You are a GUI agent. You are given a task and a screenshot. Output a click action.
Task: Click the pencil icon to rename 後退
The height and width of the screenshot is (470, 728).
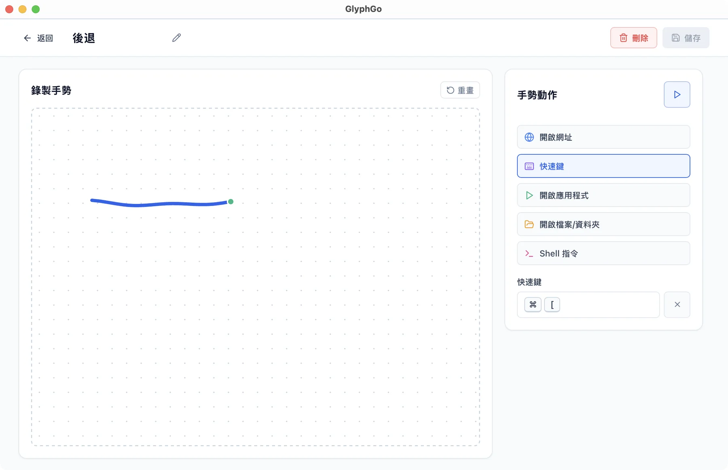(176, 38)
